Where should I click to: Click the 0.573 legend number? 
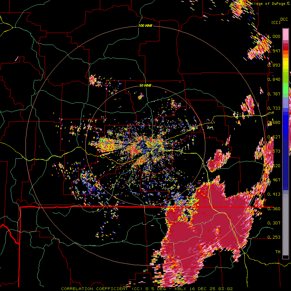(274, 151)
